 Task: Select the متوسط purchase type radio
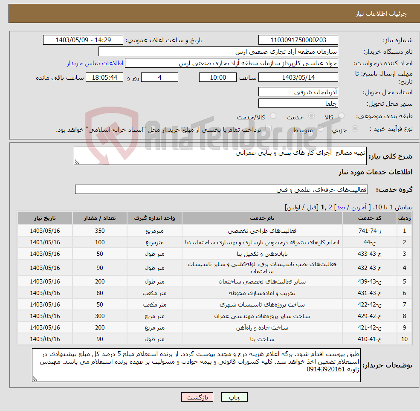(321, 128)
